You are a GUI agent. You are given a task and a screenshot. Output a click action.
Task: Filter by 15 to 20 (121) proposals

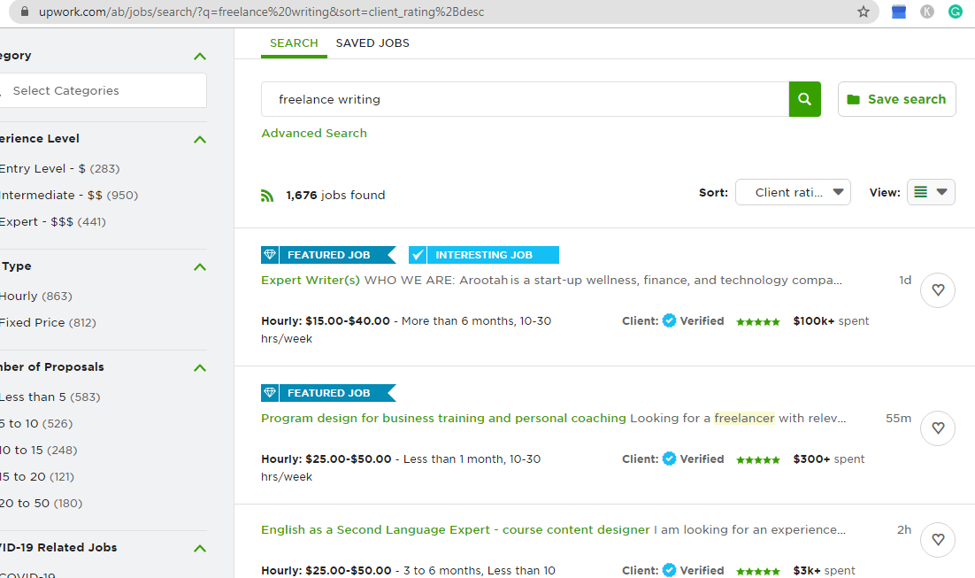[36, 477]
